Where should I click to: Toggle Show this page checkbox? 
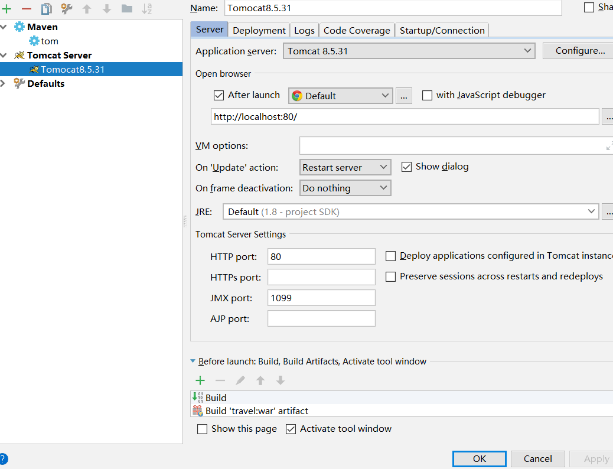coord(202,429)
